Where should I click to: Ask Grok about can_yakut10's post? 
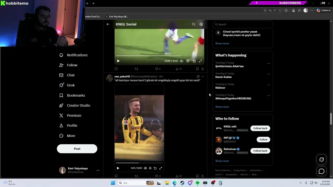198,77
